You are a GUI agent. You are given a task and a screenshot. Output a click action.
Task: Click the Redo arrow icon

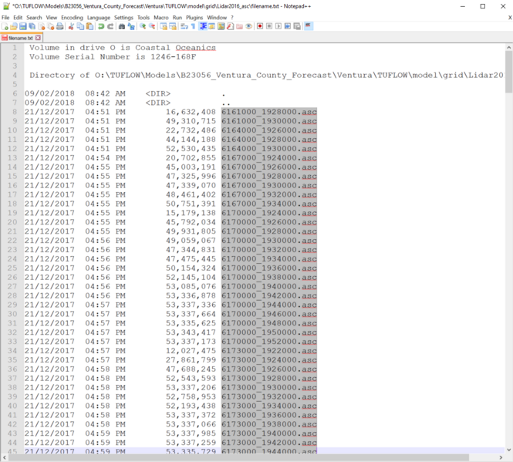pyautogui.click(x=110, y=26)
